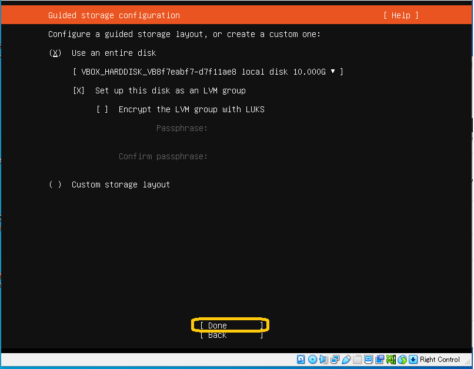
Task: Toggle 'Set up this disk as an LVM group'
Action: (x=79, y=90)
